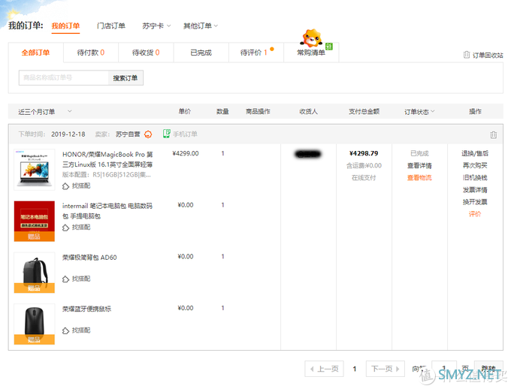Click the 找搭配 icon under 荣耀蓝牙便携鼠标

click(x=65, y=330)
